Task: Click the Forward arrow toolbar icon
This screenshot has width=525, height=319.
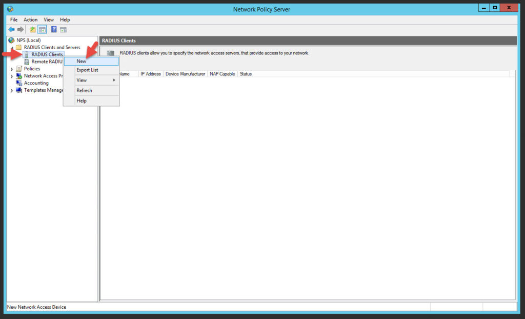Action: (x=21, y=30)
